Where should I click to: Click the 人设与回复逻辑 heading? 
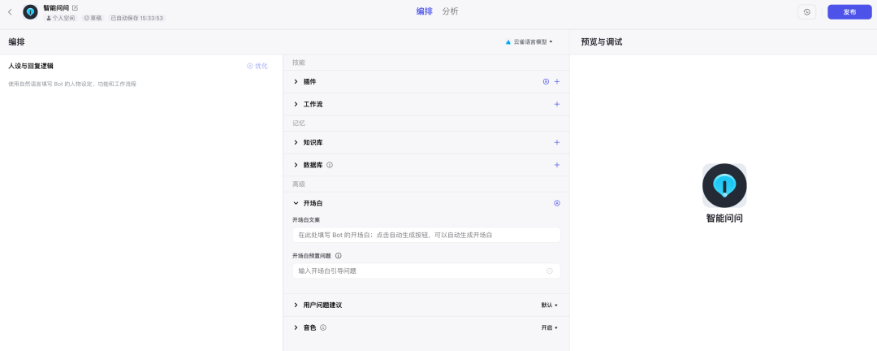coord(31,66)
